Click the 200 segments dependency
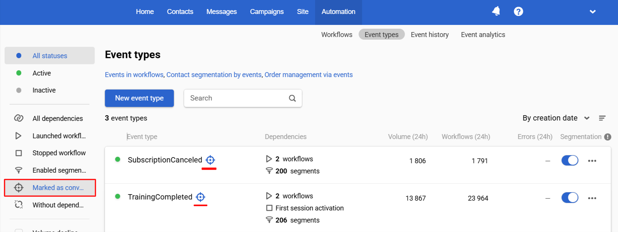The height and width of the screenshot is (232, 618). pyautogui.click(x=297, y=171)
